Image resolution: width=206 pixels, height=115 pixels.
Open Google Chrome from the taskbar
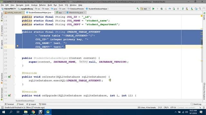pyautogui.click(x=33, y=112)
